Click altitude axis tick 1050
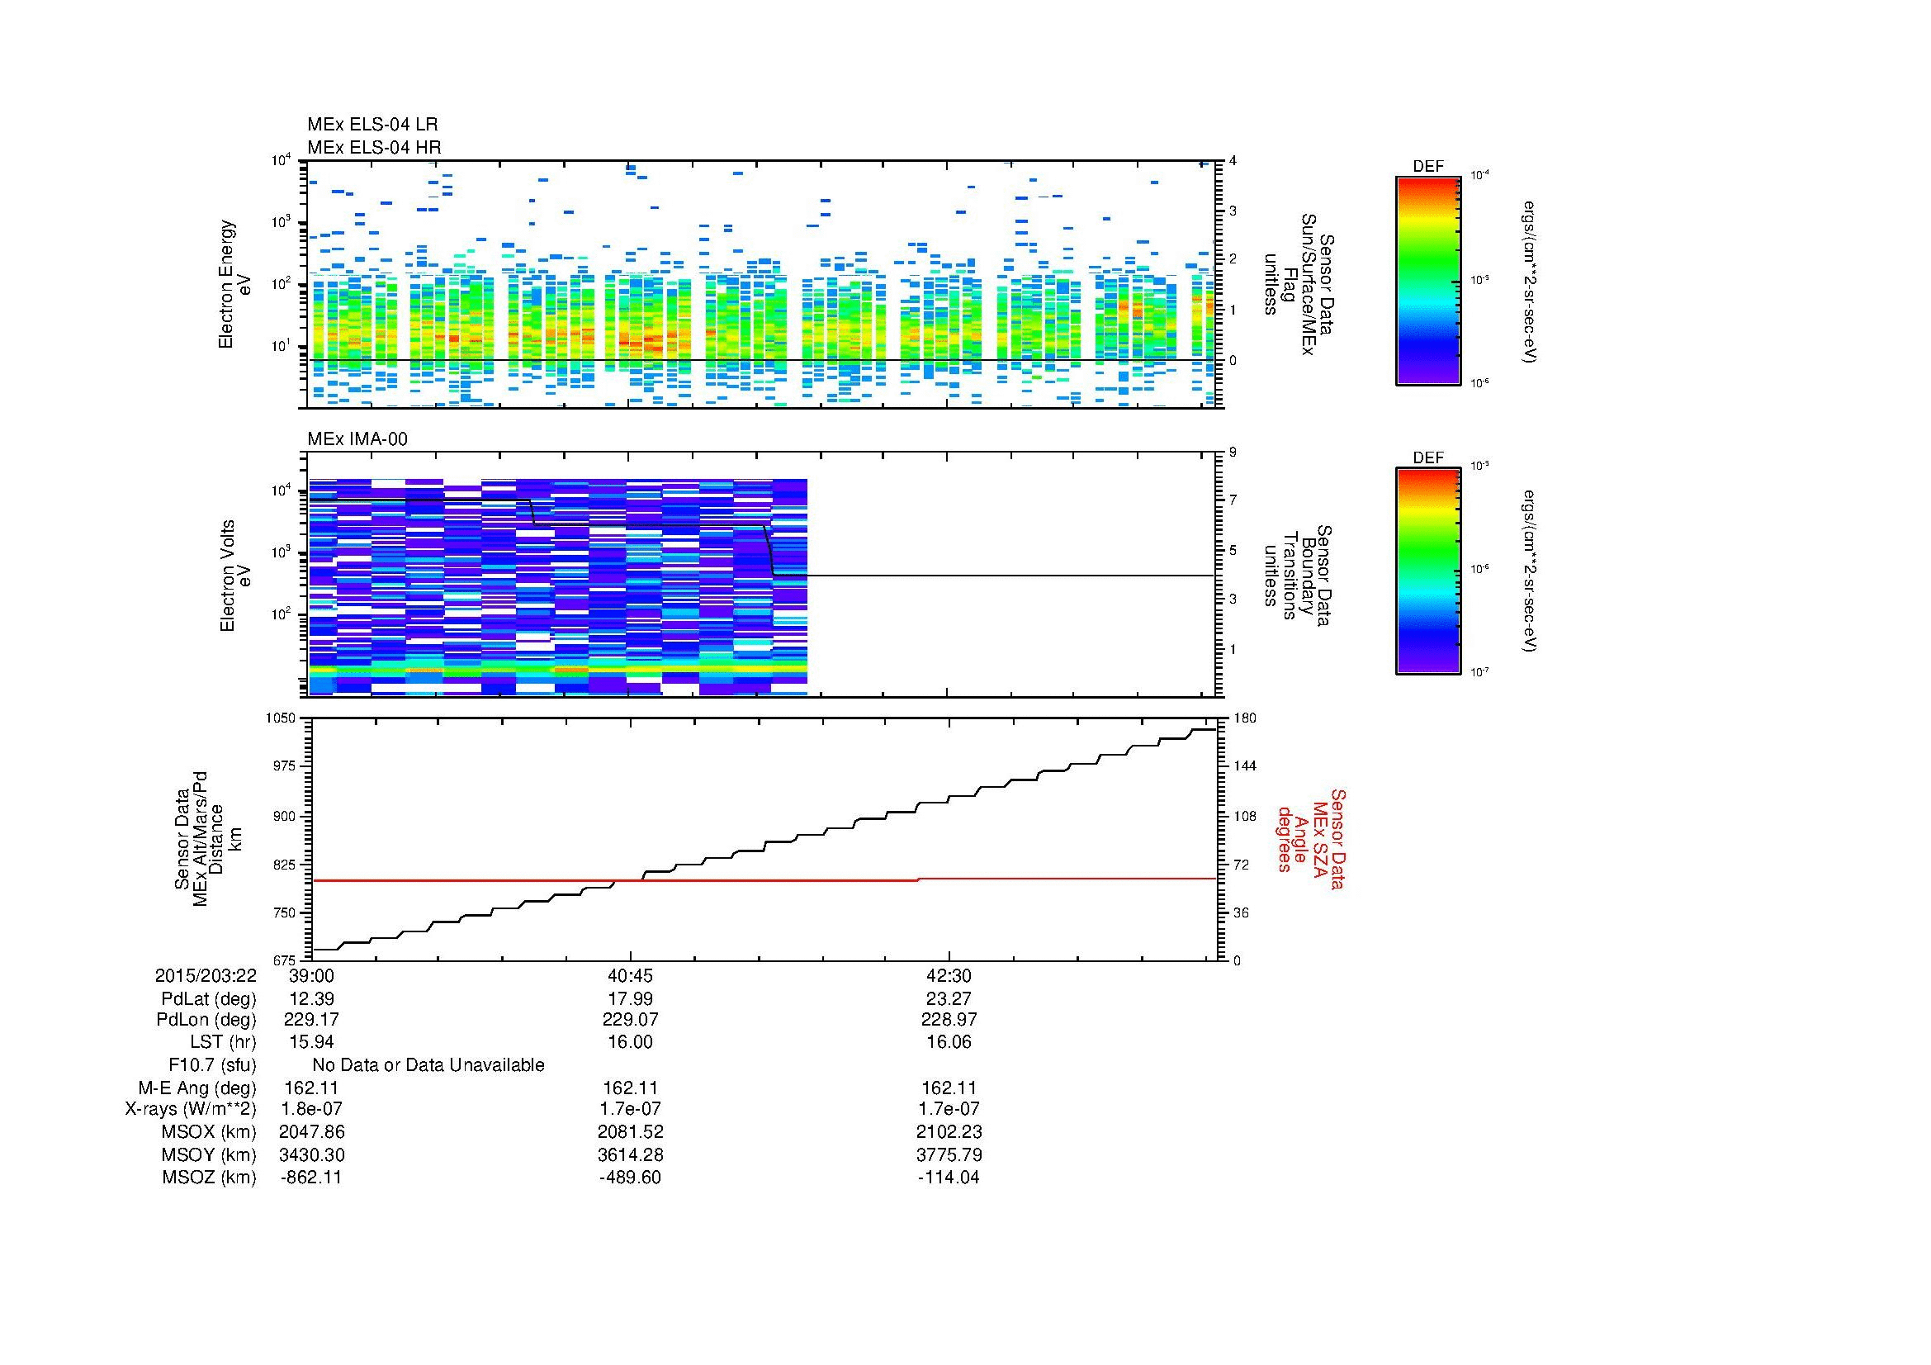This screenshot has height=1365, width=1931. point(282,718)
